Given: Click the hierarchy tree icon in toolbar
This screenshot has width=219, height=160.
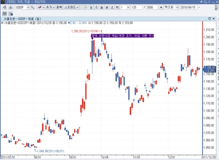Looking at the screenshot, I should [x=11, y=7].
